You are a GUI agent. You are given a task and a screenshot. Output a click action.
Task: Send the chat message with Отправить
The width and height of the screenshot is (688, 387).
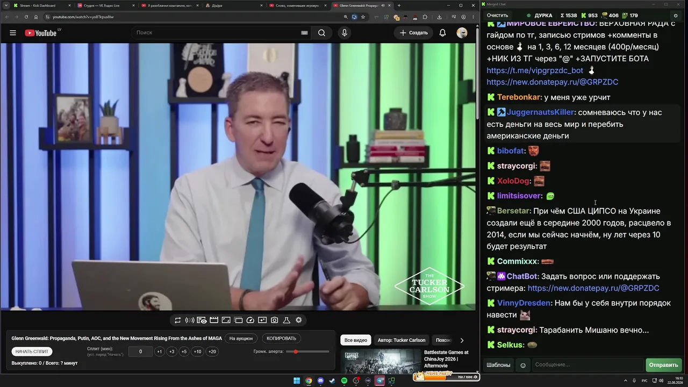663,365
